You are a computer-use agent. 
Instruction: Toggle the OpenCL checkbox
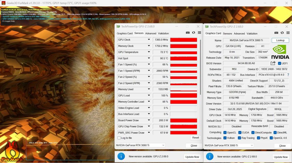pos(225,132)
